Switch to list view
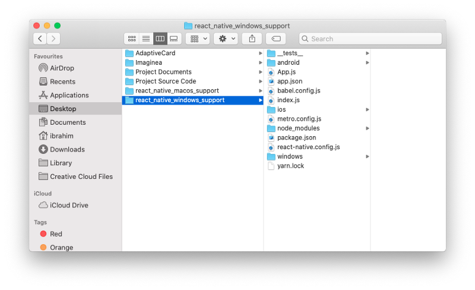This screenshot has width=475, height=290. tap(146, 39)
